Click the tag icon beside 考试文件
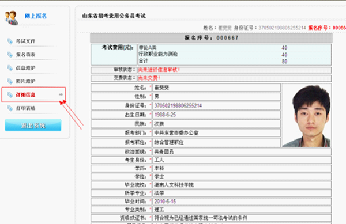Image resolution: width=346 pixels, height=224 pixels. [10, 41]
